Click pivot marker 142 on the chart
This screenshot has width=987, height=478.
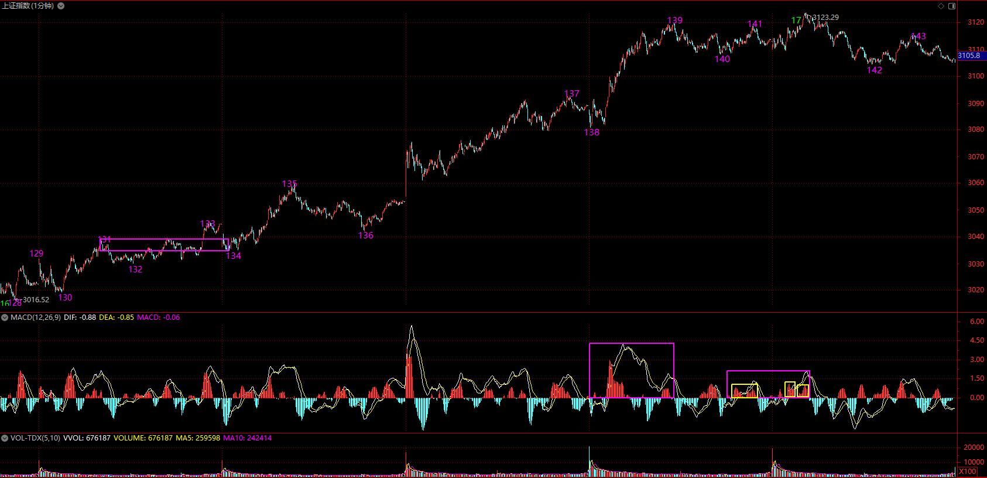tap(874, 70)
